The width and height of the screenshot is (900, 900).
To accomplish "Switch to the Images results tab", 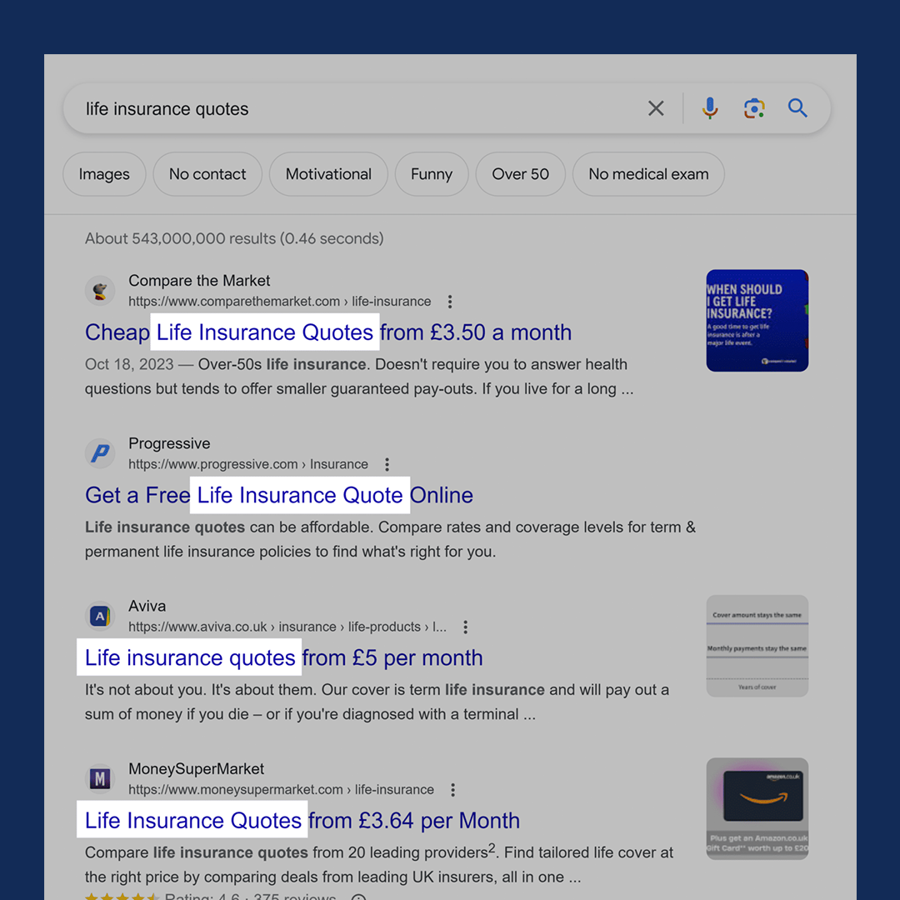I will [104, 174].
